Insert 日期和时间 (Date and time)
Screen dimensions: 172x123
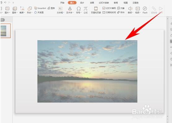click(109, 12)
